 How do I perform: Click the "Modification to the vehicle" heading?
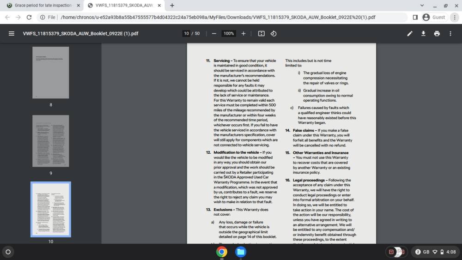coord(236,152)
